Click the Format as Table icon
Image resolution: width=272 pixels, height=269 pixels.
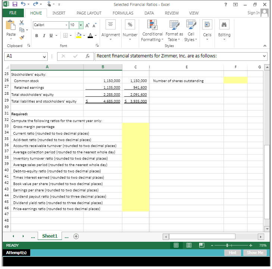174,25
